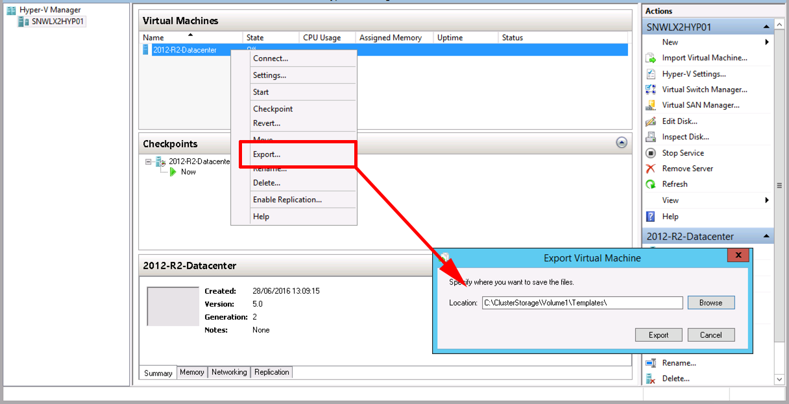Switch to the Memory tab

coord(192,372)
